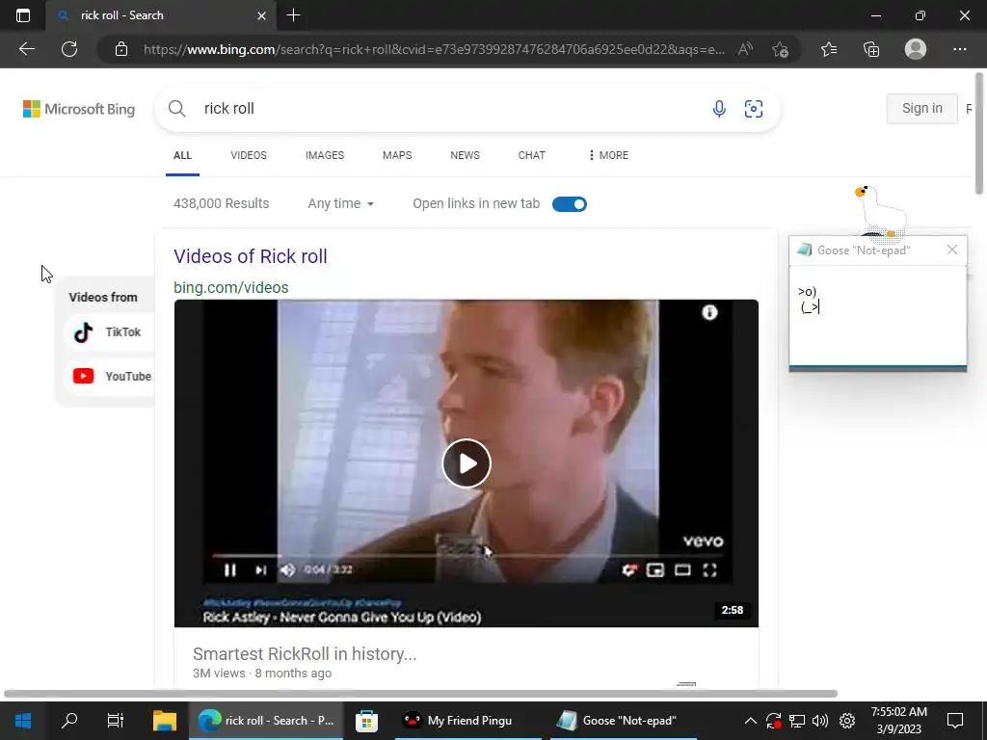Toggle theater mode in video controls

click(683, 570)
